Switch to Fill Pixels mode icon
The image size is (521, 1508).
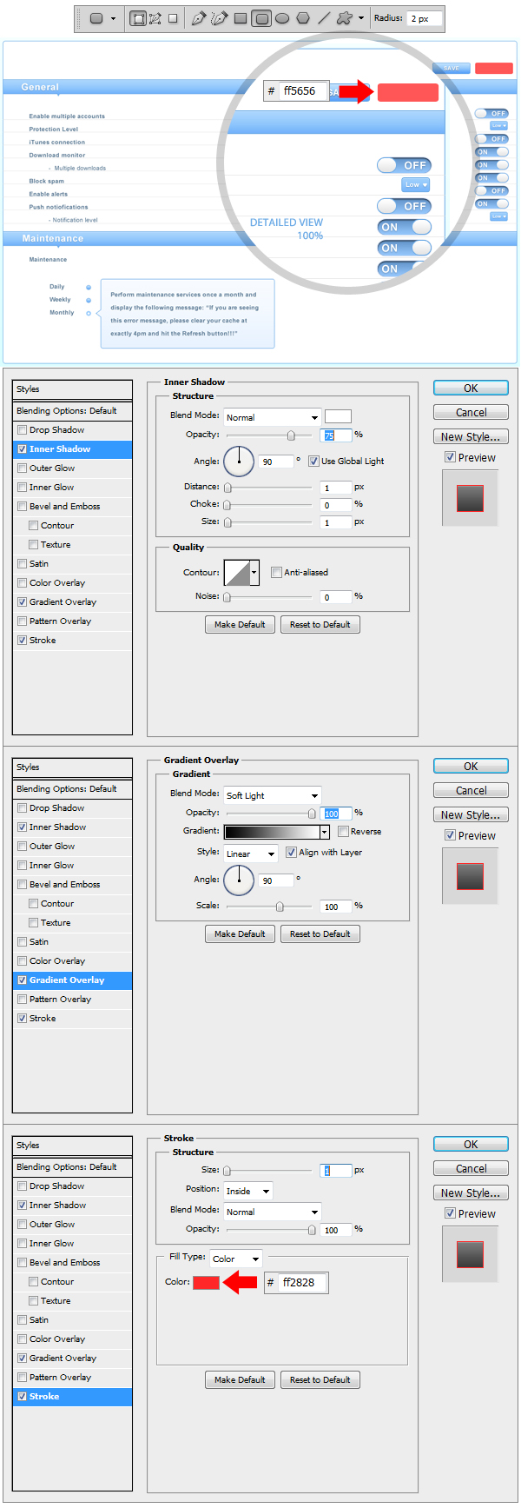click(x=173, y=18)
